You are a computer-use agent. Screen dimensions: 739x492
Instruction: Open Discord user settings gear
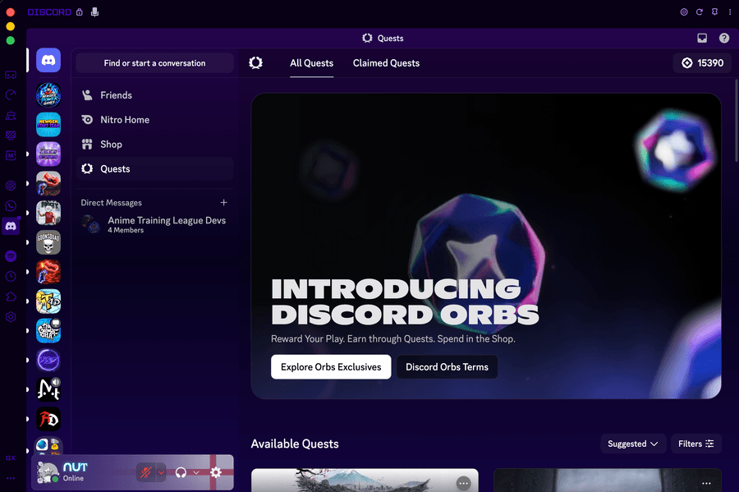coord(216,472)
